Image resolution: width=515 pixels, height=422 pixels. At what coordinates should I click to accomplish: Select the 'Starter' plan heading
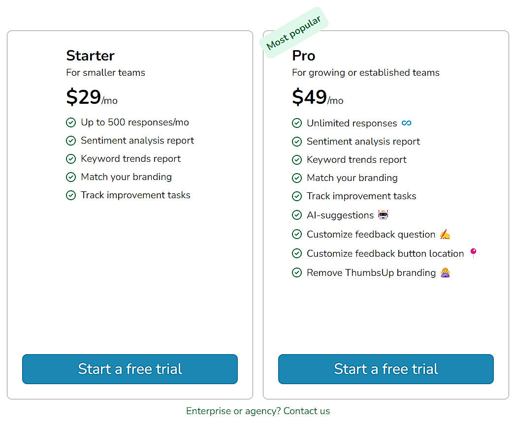click(x=90, y=56)
